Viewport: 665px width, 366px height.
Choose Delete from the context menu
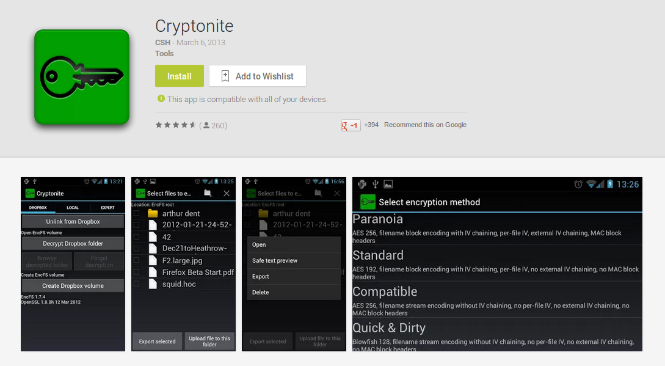(x=294, y=292)
